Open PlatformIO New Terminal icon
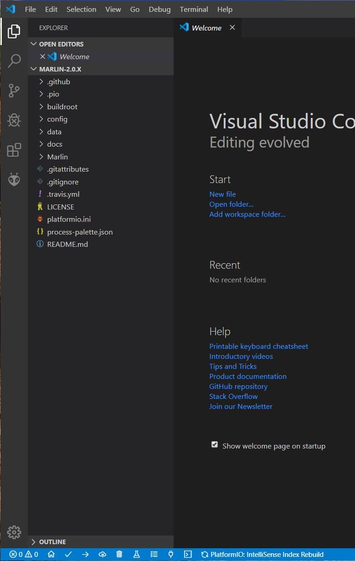 coord(188,554)
